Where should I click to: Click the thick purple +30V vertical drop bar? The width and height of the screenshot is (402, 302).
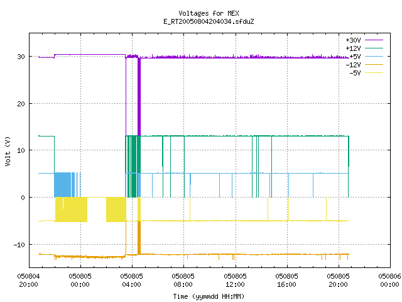pyautogui.click(x=139, y=96)
